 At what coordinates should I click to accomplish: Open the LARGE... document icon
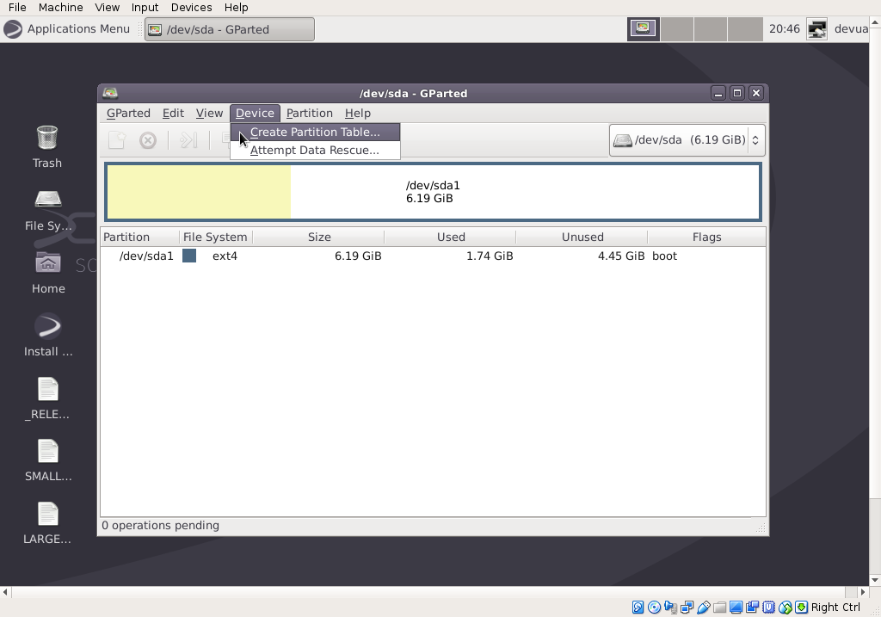coord(48,515)
